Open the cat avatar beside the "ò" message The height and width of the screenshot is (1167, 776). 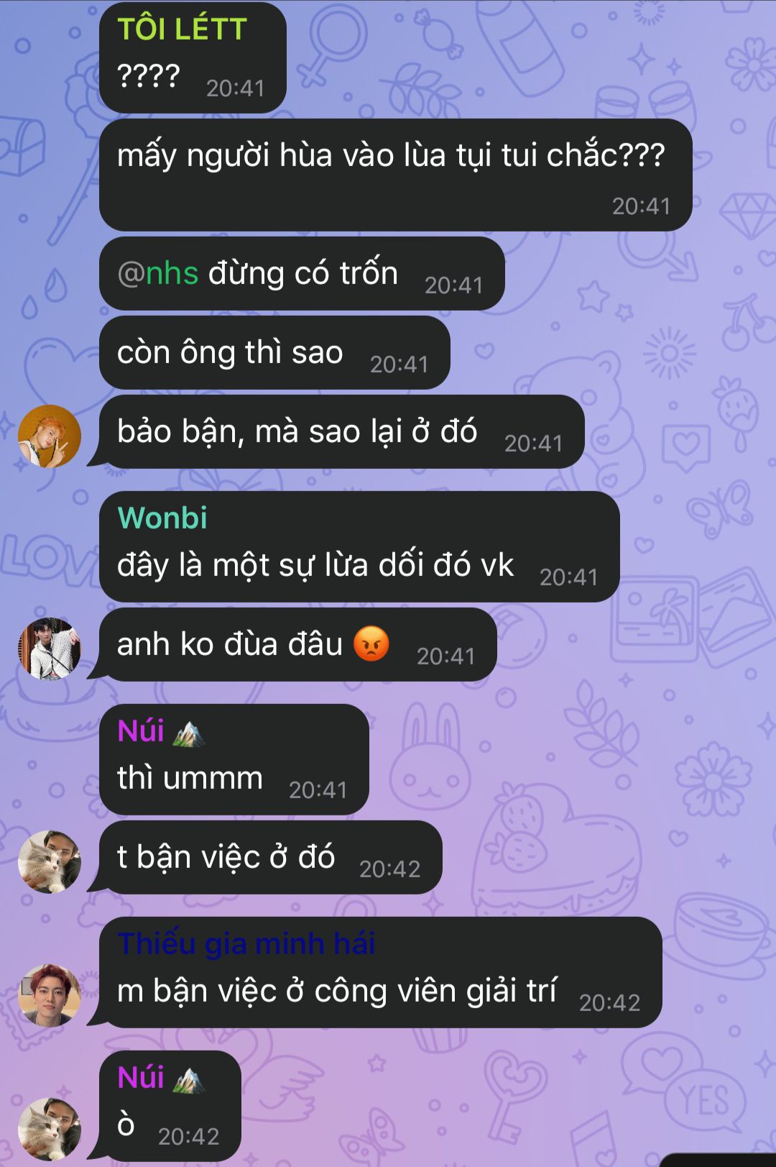(50, 1129)
